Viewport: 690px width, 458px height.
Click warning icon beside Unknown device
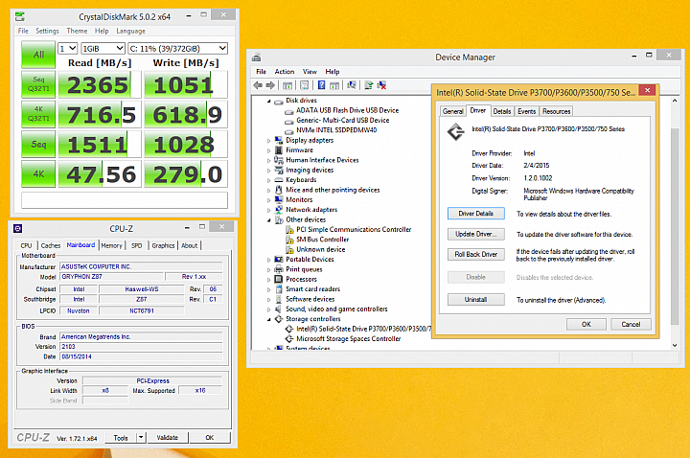pos(289,249)
